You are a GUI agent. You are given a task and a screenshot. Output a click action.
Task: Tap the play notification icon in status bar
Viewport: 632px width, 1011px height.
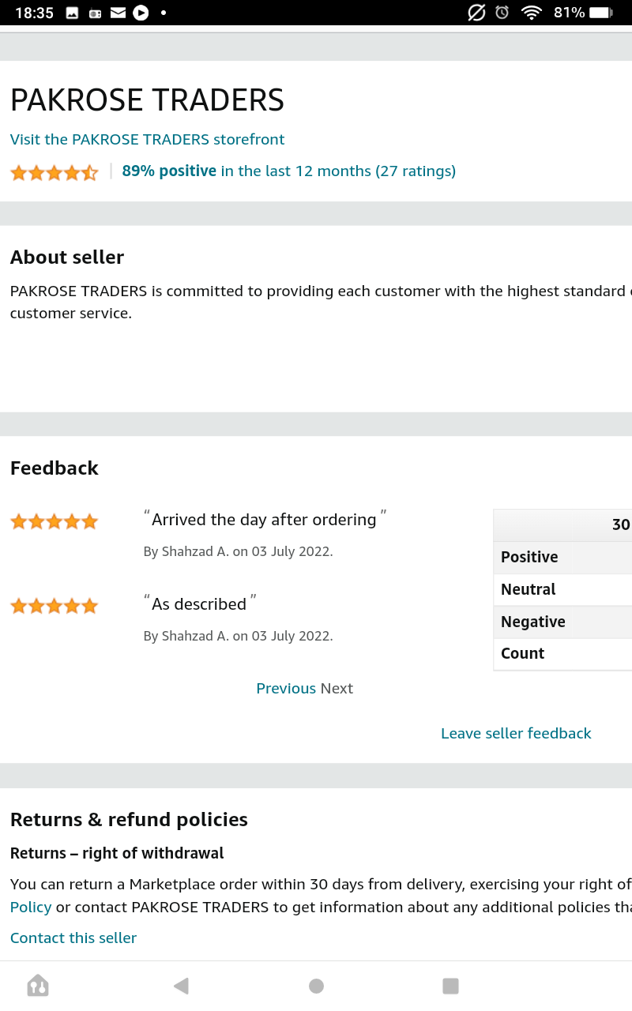tap(141, 13)
